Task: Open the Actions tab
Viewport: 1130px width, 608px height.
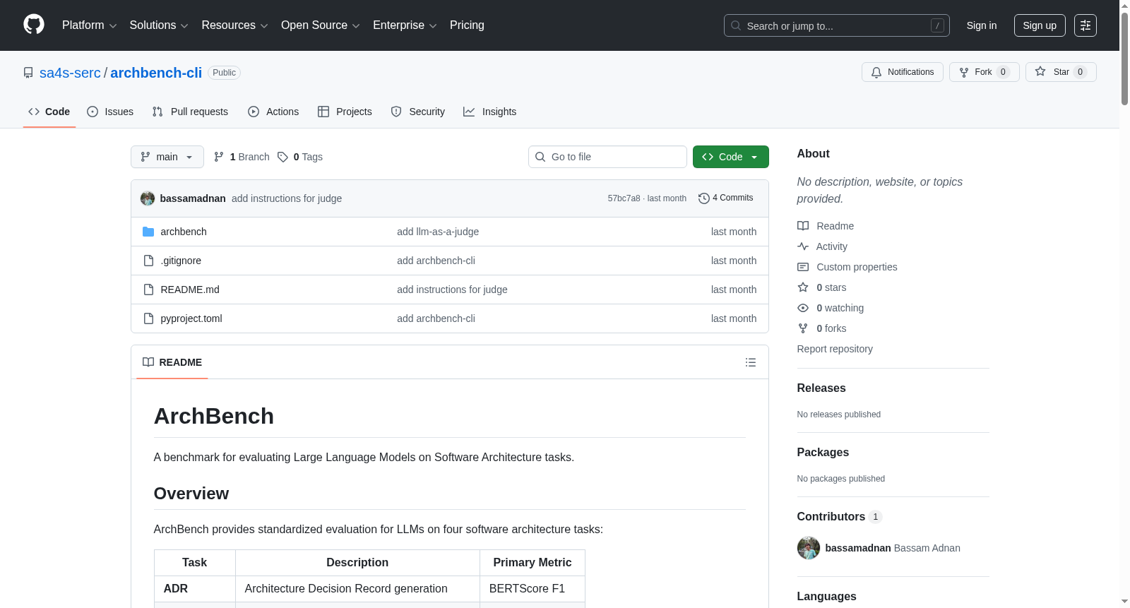Action: pos(273,112)
